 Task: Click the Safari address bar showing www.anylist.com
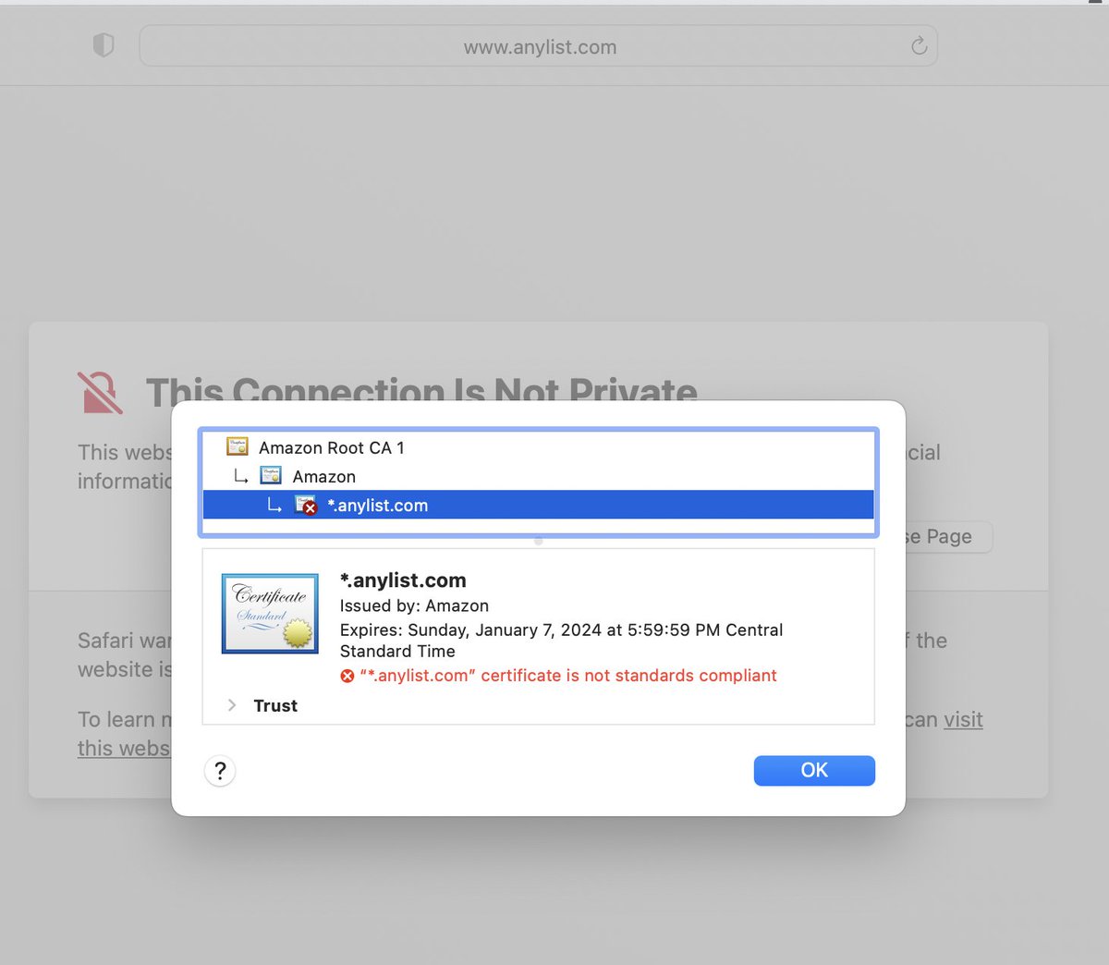click(538, 46)
